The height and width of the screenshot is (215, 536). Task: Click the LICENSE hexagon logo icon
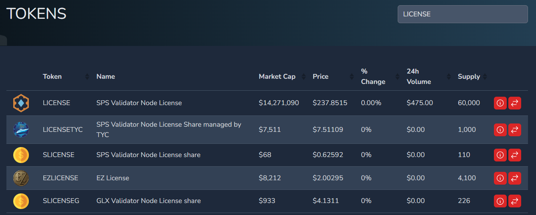coord(21,103)
